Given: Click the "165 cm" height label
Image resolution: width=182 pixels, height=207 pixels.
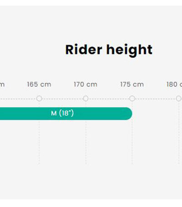Looking at the screenshot, I should click(x=39, y=84).
